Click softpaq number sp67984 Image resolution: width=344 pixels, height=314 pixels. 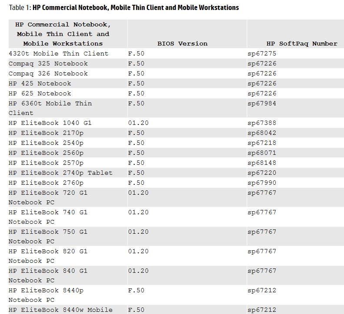[262, 103]
